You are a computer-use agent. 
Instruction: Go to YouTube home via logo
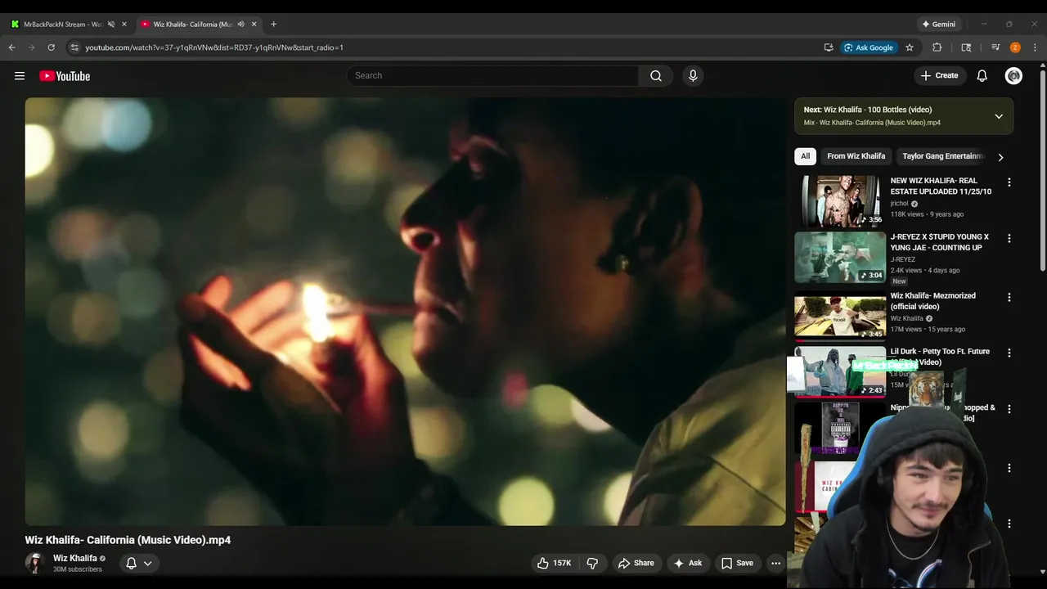pyautogui.click(x=65, y=76)
